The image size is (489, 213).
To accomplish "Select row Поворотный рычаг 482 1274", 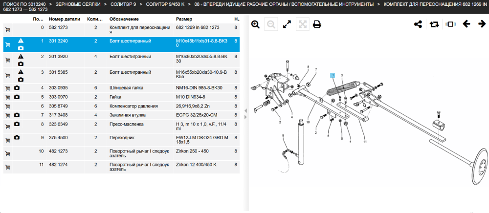I will [x=121, y=167].
